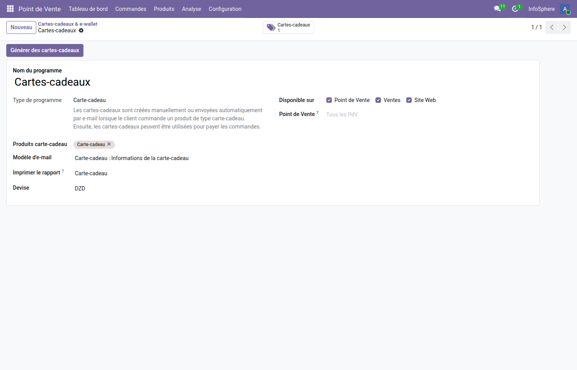
Task: Click the gear actions icon beside Cartes-cadeaux
Action: tap(81, 30)
